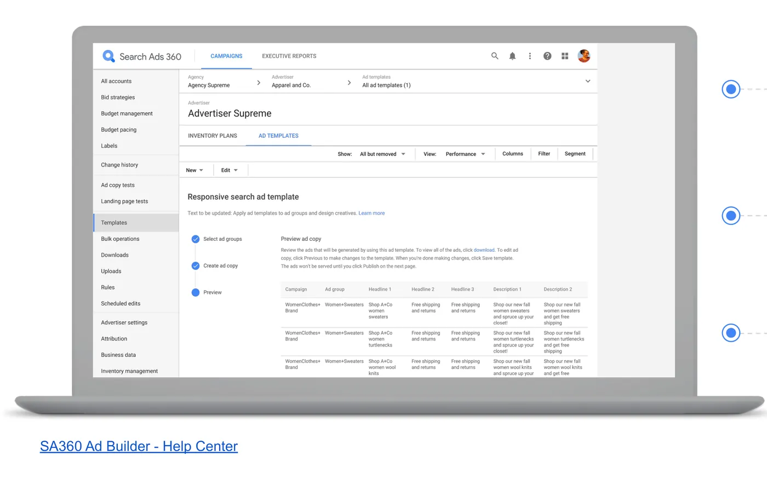
Task: Open the Show All but removed dropdown
Action: pos(382,154)
